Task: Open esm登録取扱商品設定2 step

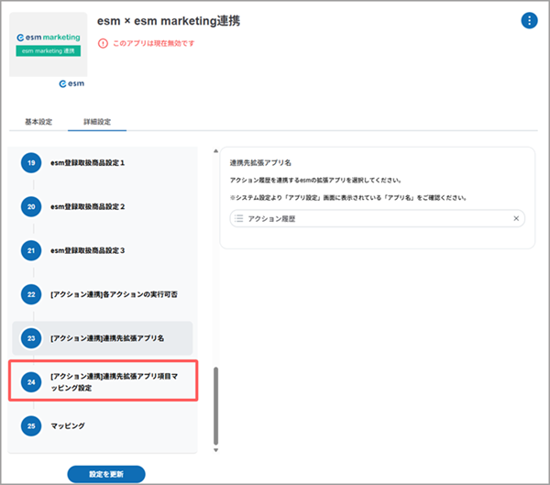Action: [99, 207]
